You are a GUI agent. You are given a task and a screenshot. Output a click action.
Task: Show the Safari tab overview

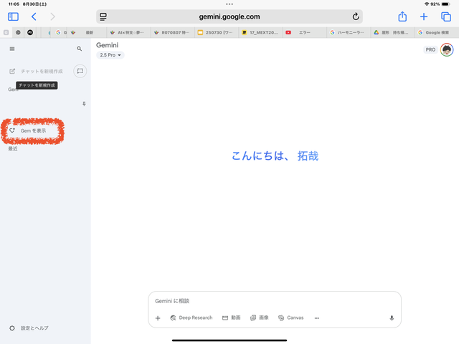point(446,16)
